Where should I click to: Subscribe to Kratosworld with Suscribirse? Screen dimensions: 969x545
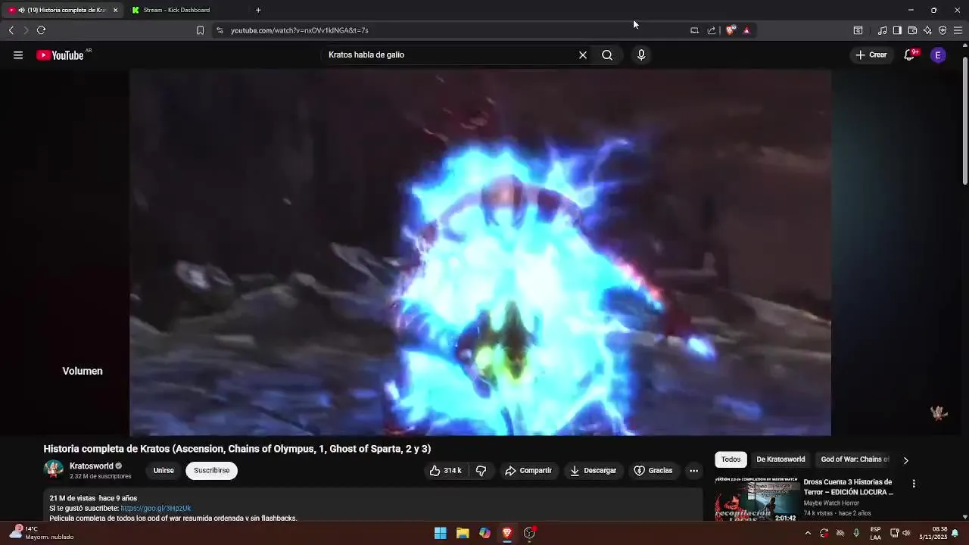(211, 471)
